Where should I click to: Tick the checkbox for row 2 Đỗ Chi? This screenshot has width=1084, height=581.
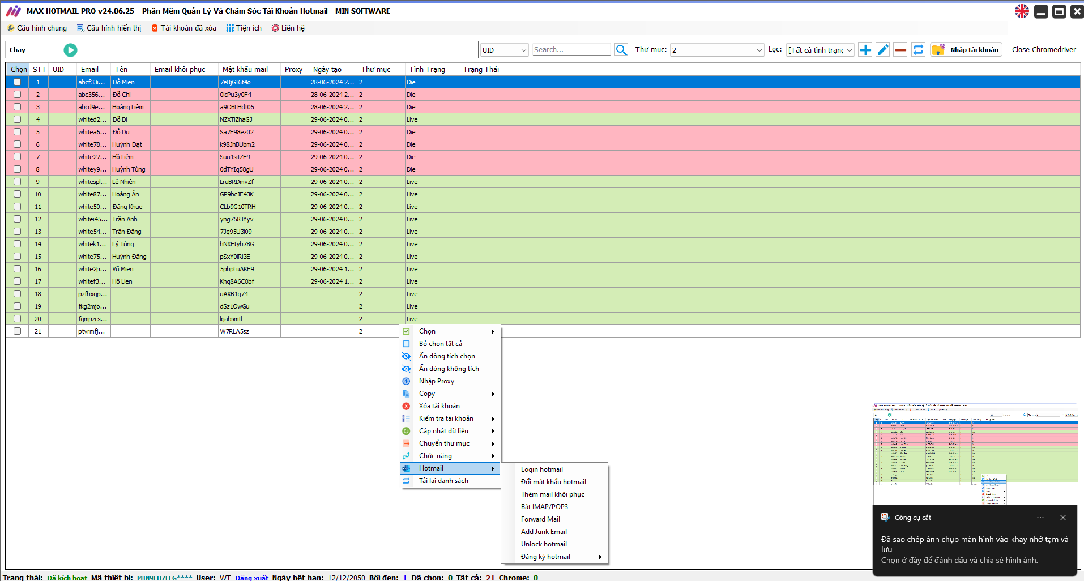point(18,95)
